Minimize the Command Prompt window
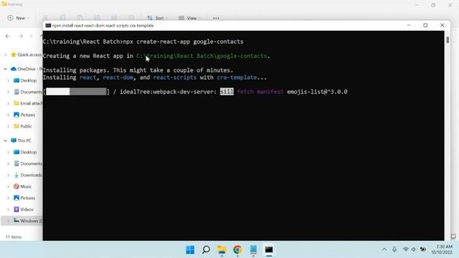This screenshot has width=459, height=258. point(409,26)
